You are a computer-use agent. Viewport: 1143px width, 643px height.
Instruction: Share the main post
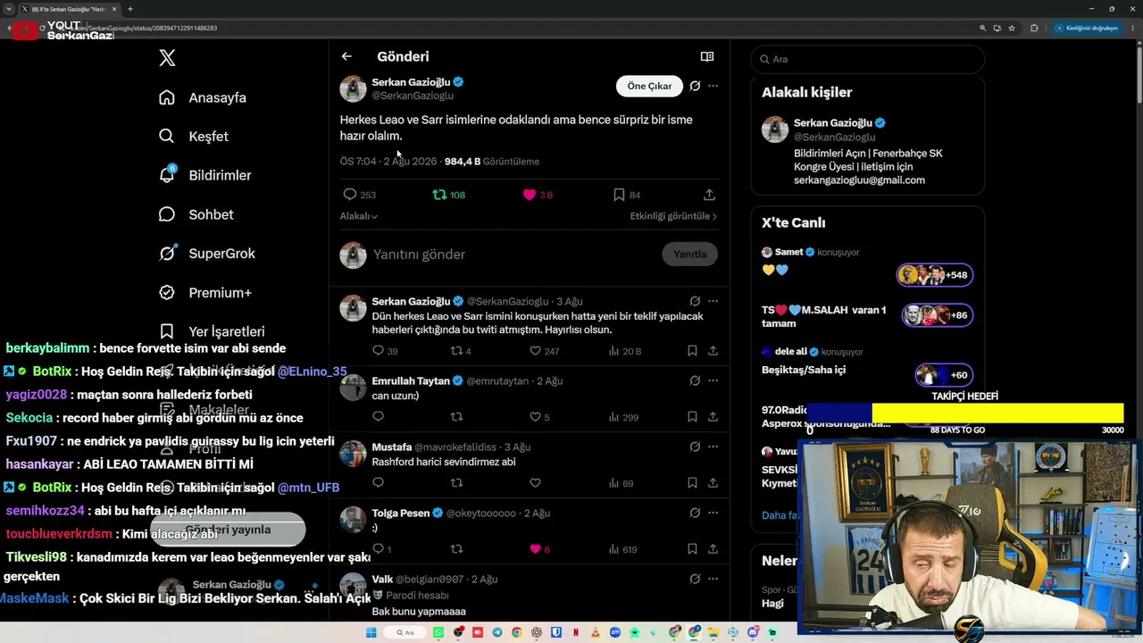pos(709,195)
